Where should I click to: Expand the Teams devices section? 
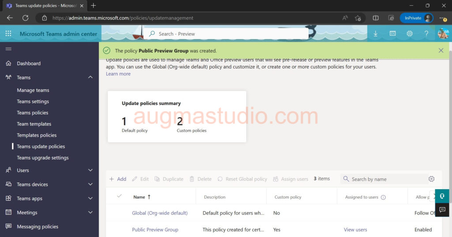[x=90, y=184]
